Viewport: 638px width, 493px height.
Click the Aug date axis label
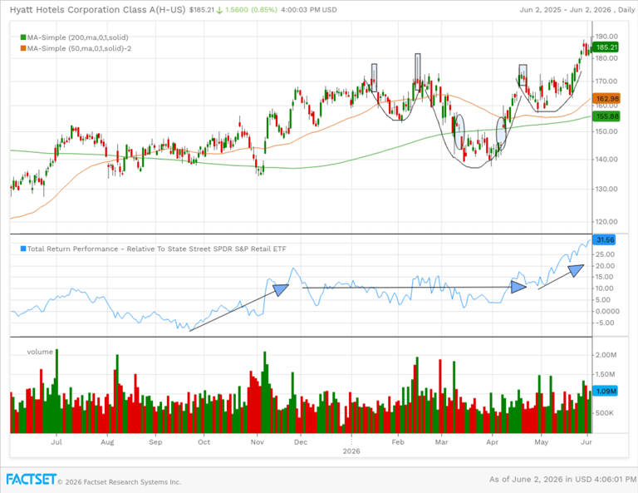tap(107, 442)
